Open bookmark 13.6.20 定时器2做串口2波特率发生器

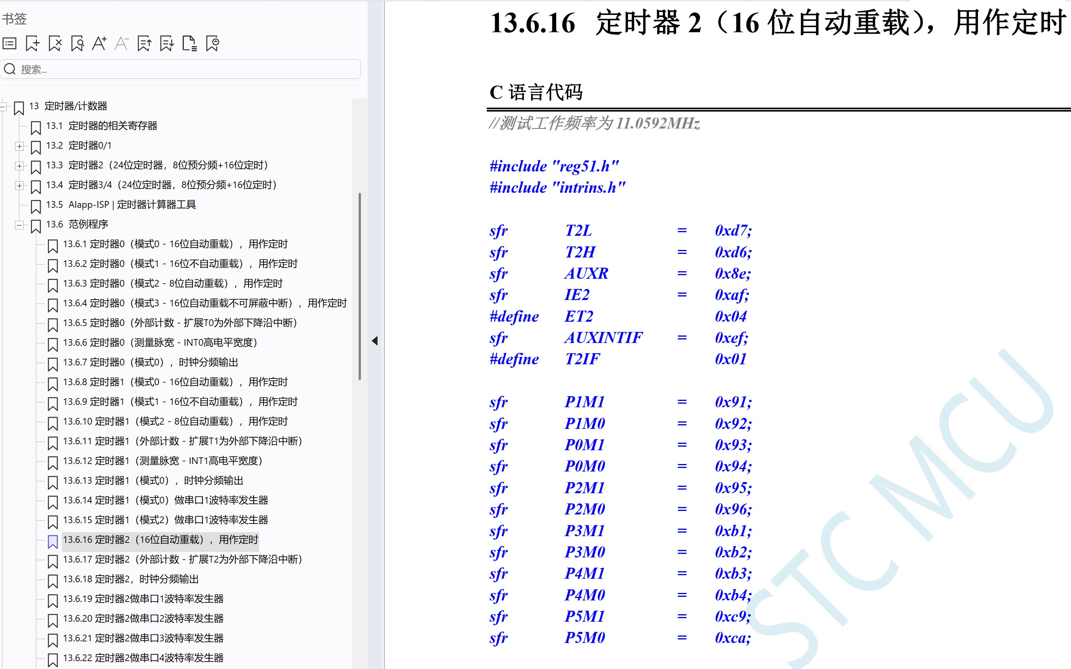tap(144, 619)
